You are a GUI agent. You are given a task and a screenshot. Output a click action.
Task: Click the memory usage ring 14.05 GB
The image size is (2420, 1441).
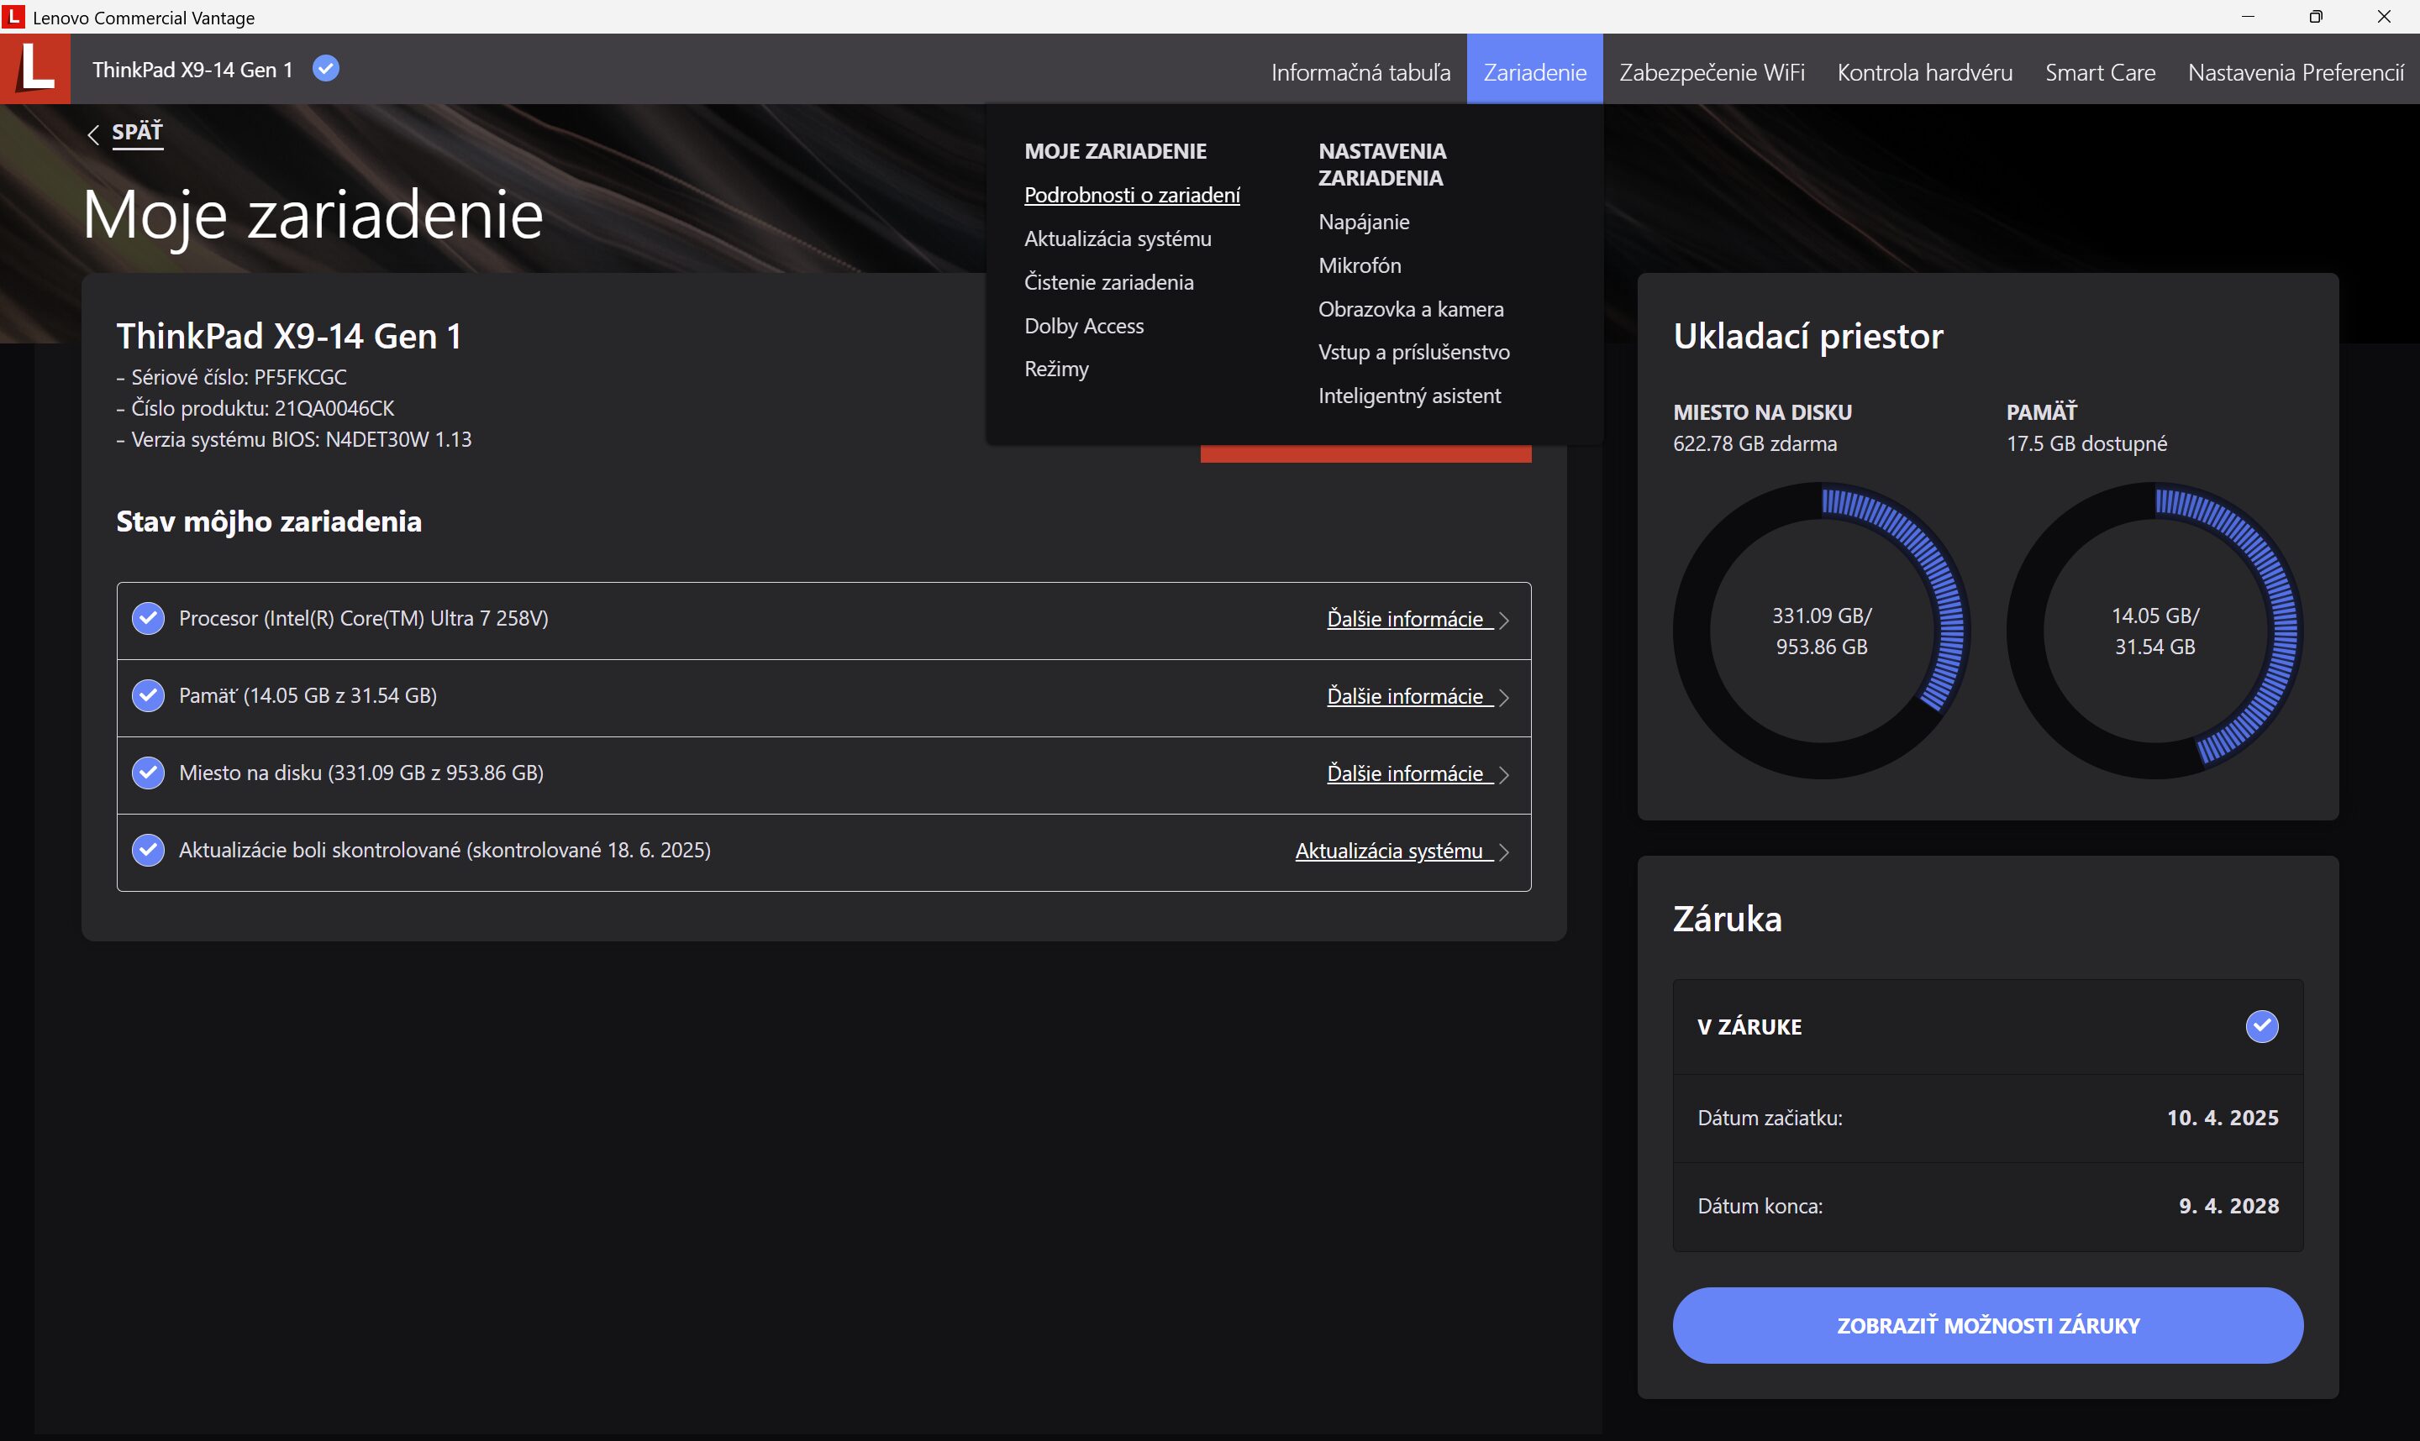[x=2154, y=630]
